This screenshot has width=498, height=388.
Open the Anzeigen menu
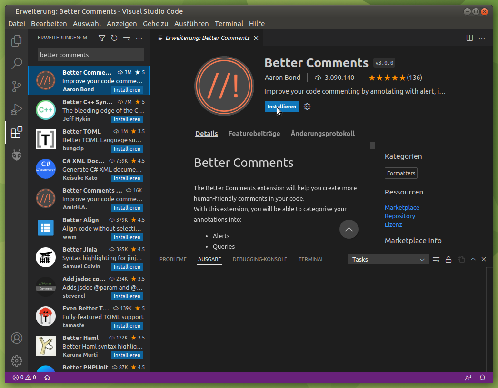tap(121, 24)
